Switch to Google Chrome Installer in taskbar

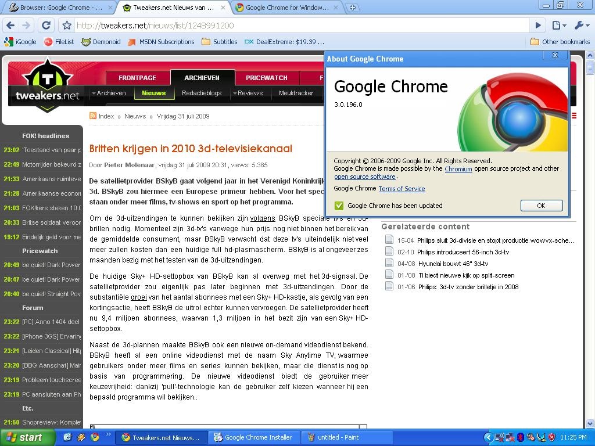click(x=255, y=437)
